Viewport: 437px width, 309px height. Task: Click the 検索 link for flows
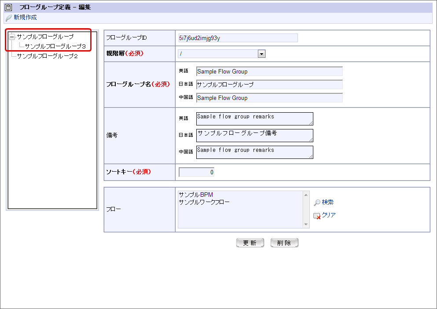tap(327, 202)
